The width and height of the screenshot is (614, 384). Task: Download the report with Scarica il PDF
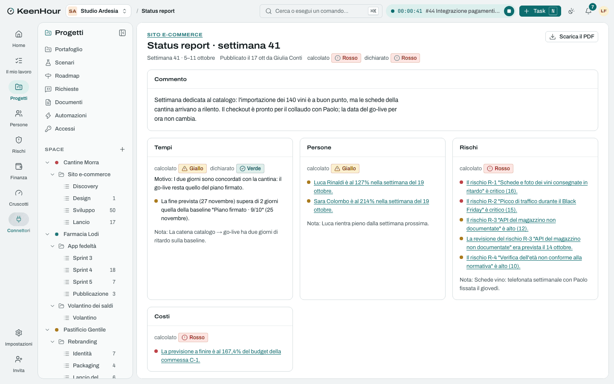tap(572, 37)
